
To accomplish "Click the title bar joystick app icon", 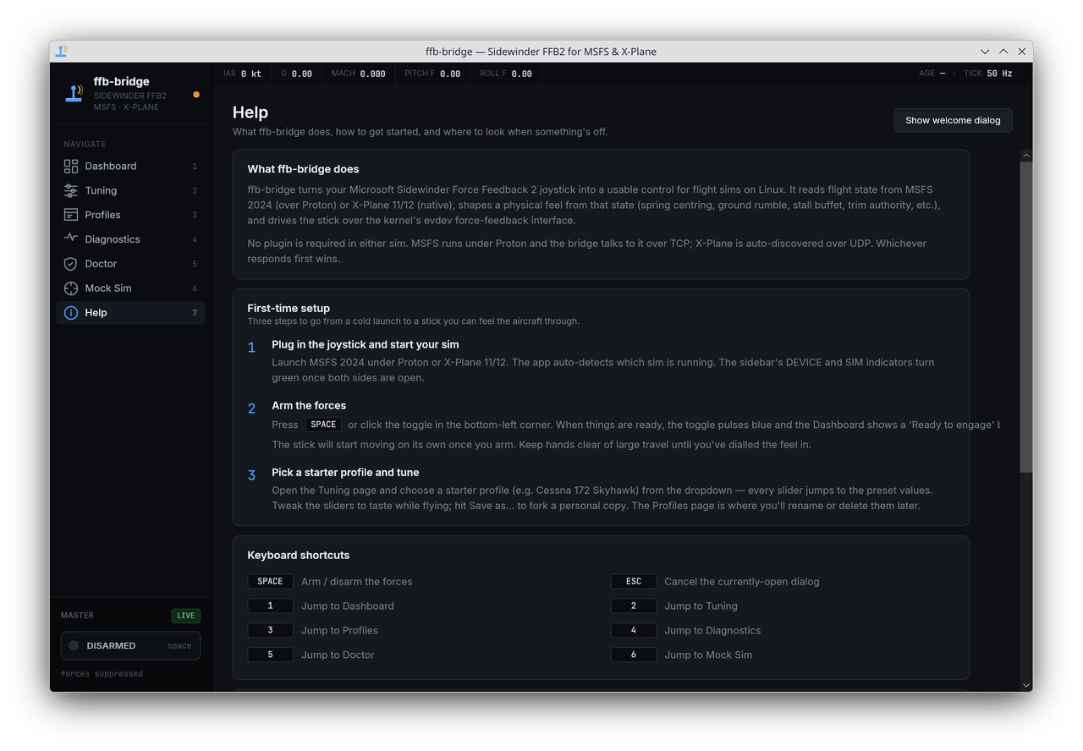I will [62, 52].
